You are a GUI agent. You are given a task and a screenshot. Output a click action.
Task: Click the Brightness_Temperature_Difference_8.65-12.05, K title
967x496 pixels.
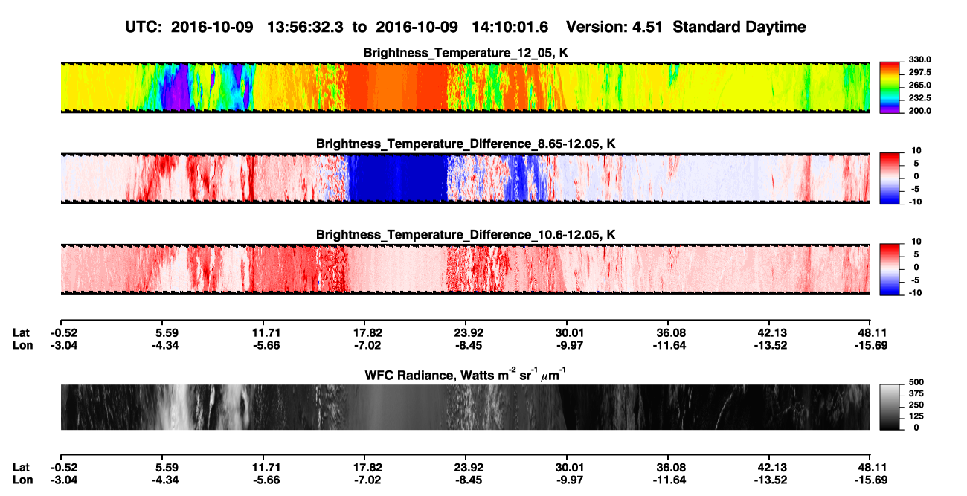[466, 144]
